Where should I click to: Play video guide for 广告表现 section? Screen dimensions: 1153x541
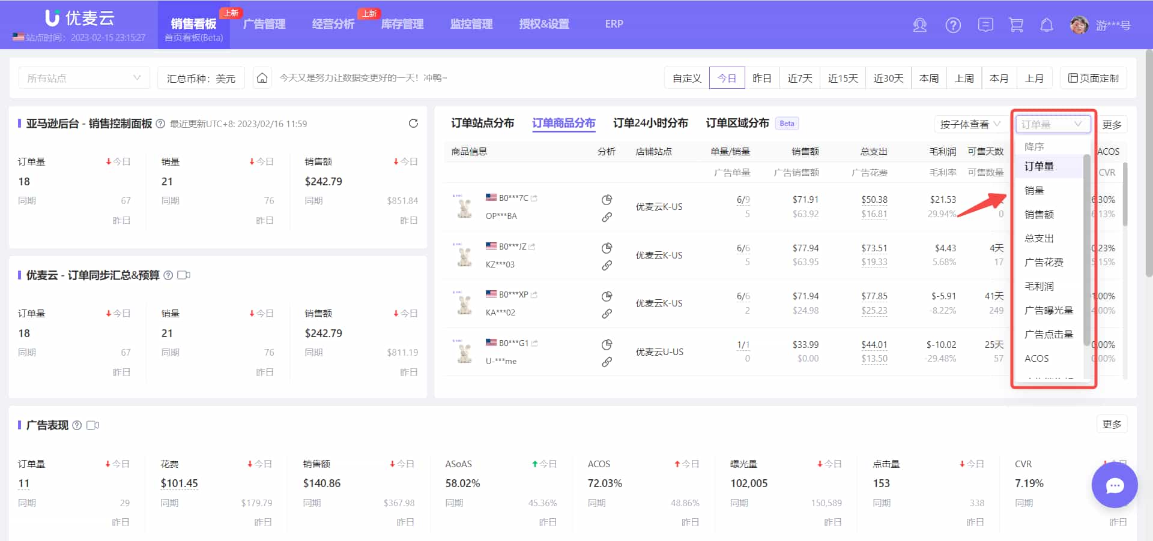pos(93,425)
